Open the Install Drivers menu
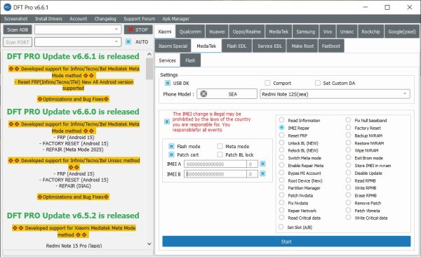The height and width of the screenshot is (257, 421). click(48, 19)
